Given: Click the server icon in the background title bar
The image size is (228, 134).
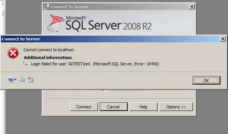Looking at the screenshot, I should [x=47, y=7].
